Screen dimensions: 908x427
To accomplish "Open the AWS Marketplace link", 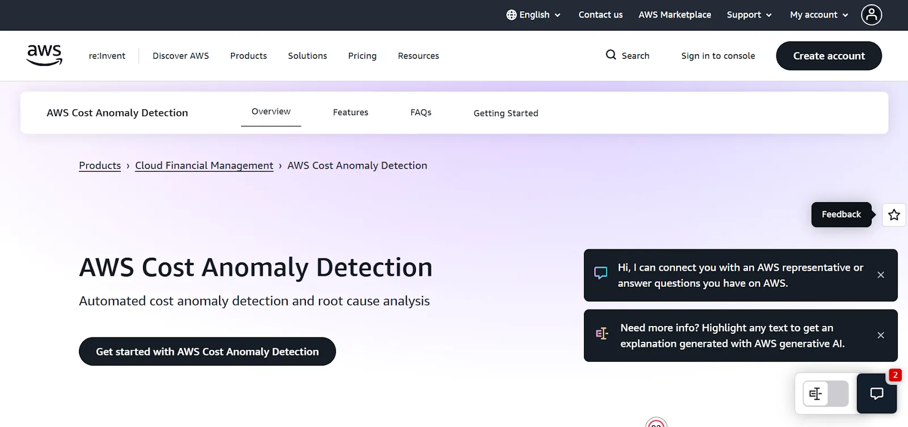I will (x=675, y=15).
